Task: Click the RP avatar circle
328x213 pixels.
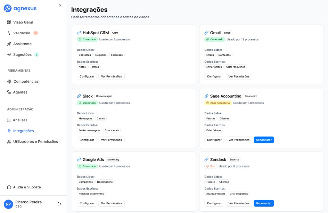Action: (x=8, y=204)
